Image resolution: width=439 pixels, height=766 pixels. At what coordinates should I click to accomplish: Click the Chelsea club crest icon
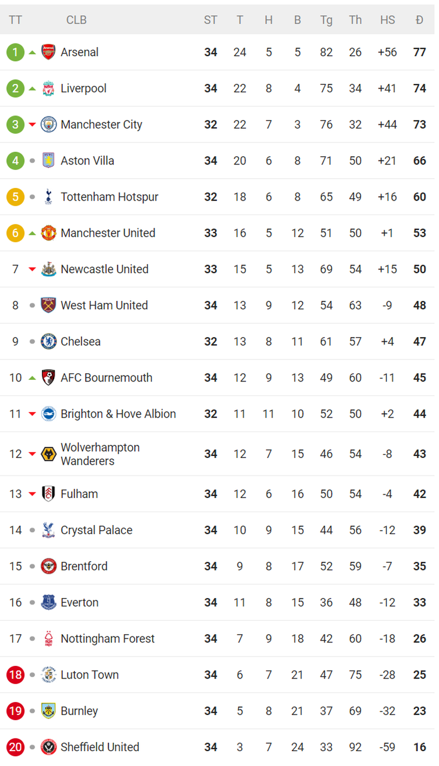click(x=48, y=341)
